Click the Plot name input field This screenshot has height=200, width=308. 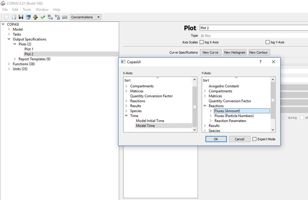pos(254,28)
